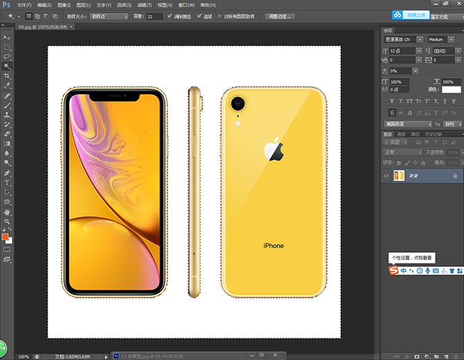This screenshot has width=464, height=360.
Task: Open layer filter type dropdown
Action: coord(395,142)
